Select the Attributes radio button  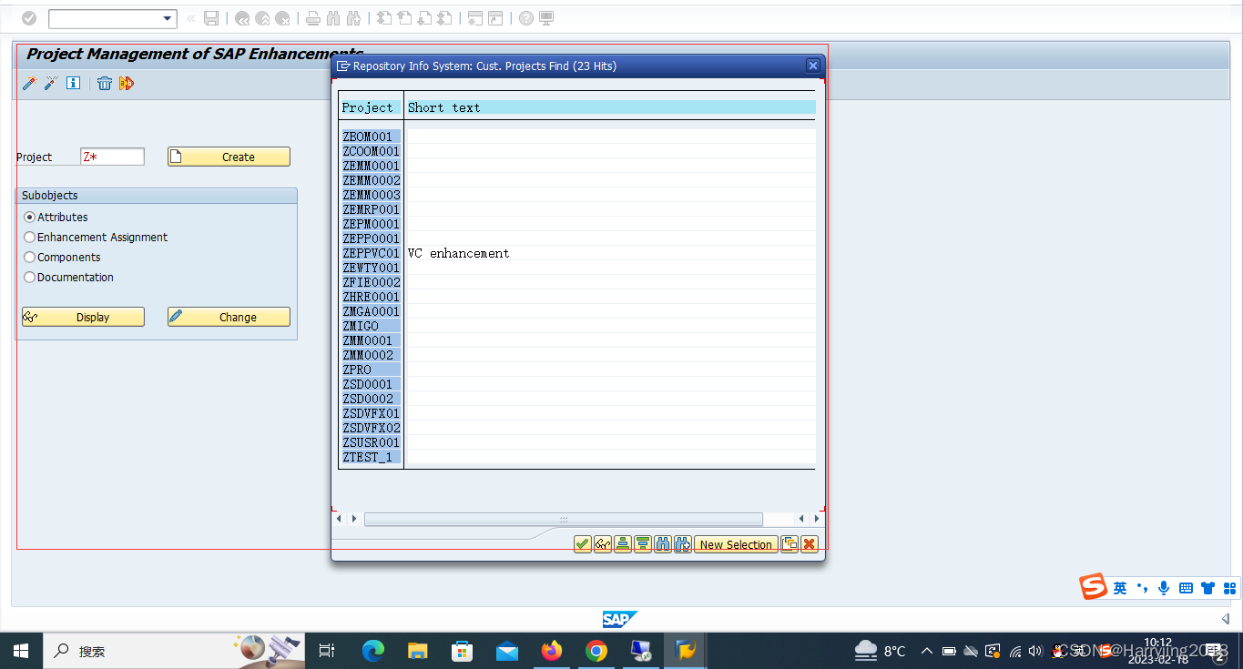click(x=30, y=218)
